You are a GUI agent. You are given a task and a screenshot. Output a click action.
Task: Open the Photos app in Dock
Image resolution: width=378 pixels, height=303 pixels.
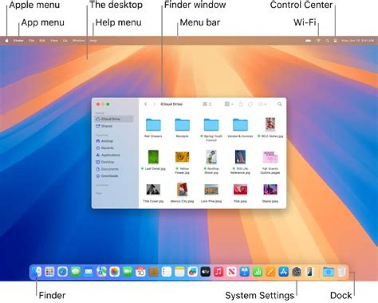point(115,272)
